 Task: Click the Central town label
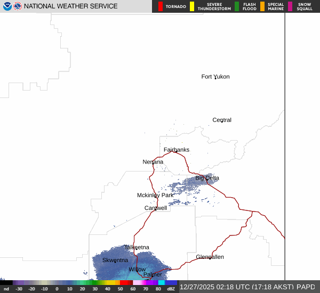point(222,120)
